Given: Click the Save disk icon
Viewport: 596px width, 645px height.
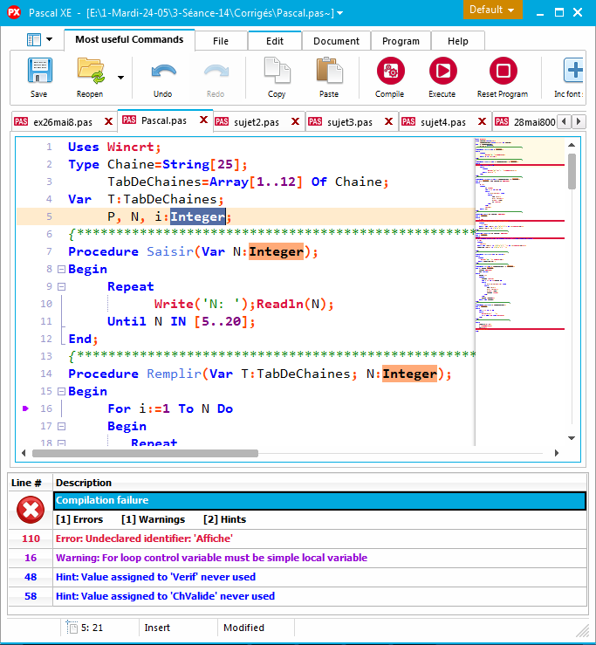Looking at the screenshot, I should [x=39, y=72].
